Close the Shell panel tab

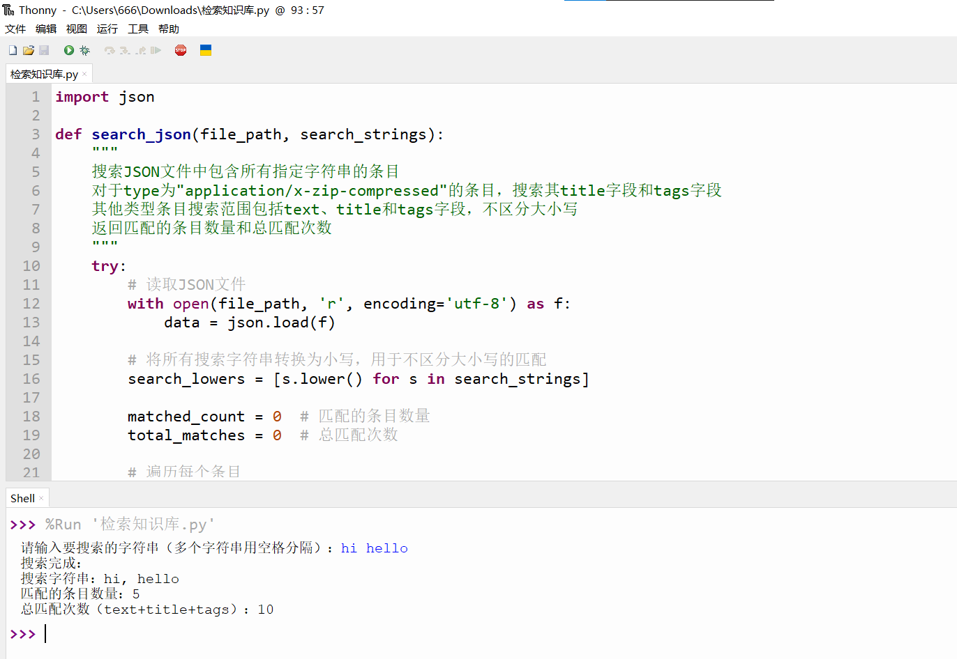point(41,498)
